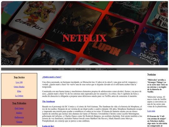This screenshot has width=169, height=127.
Task: Click the paragraph starting 'Basado en el personaje'
Action: pyautogui.click(x=92, y=114)
